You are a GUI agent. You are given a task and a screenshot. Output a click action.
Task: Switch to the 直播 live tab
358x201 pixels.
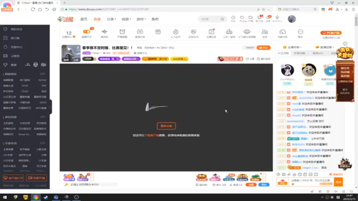click(97, 19)
